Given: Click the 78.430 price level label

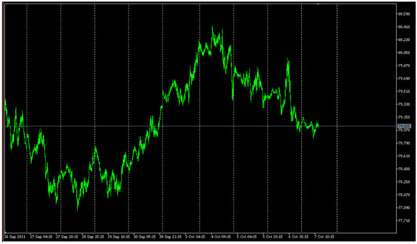Looking at the screenshot, I should [404, 169].
